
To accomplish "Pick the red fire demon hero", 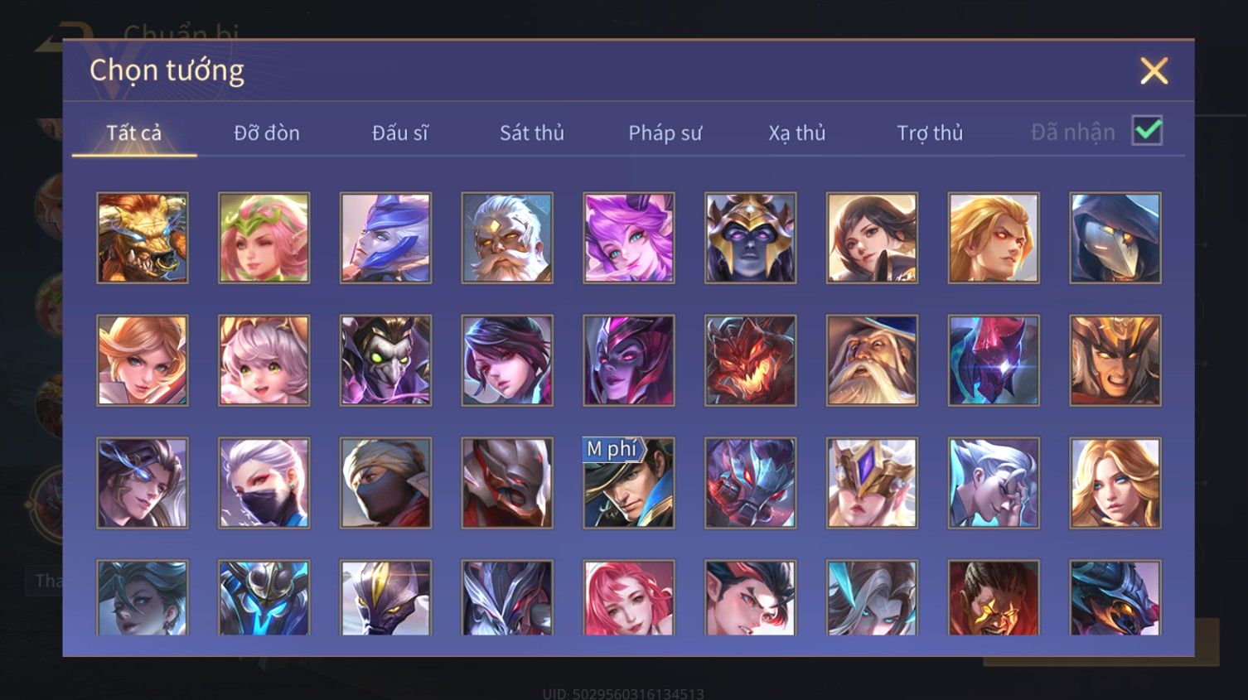I will click(751, 360).
